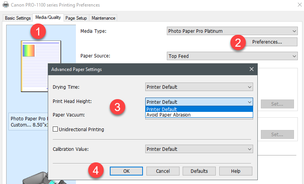304x184 pixels.
Task: Enable Unidirectional Printing checkbox
Action: tap(55, 129)
